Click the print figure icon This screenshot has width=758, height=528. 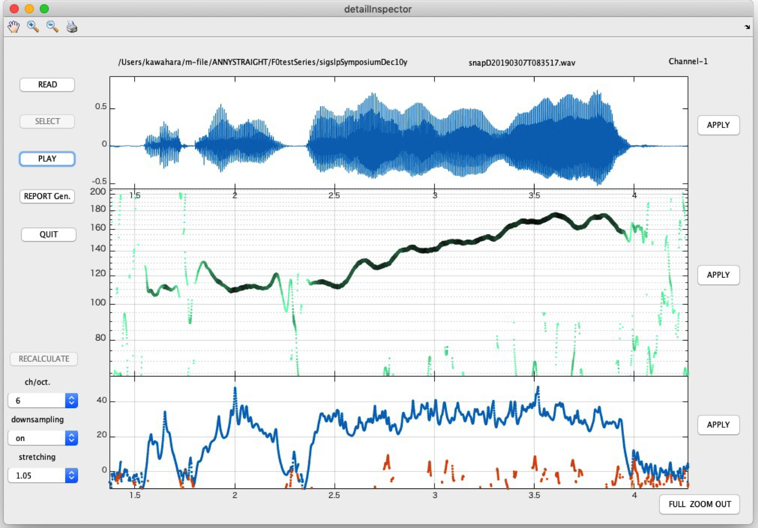click(72, 27)
